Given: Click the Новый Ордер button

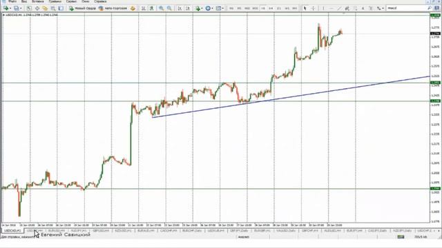Looking at the screenshot, I should click(83, 8).
